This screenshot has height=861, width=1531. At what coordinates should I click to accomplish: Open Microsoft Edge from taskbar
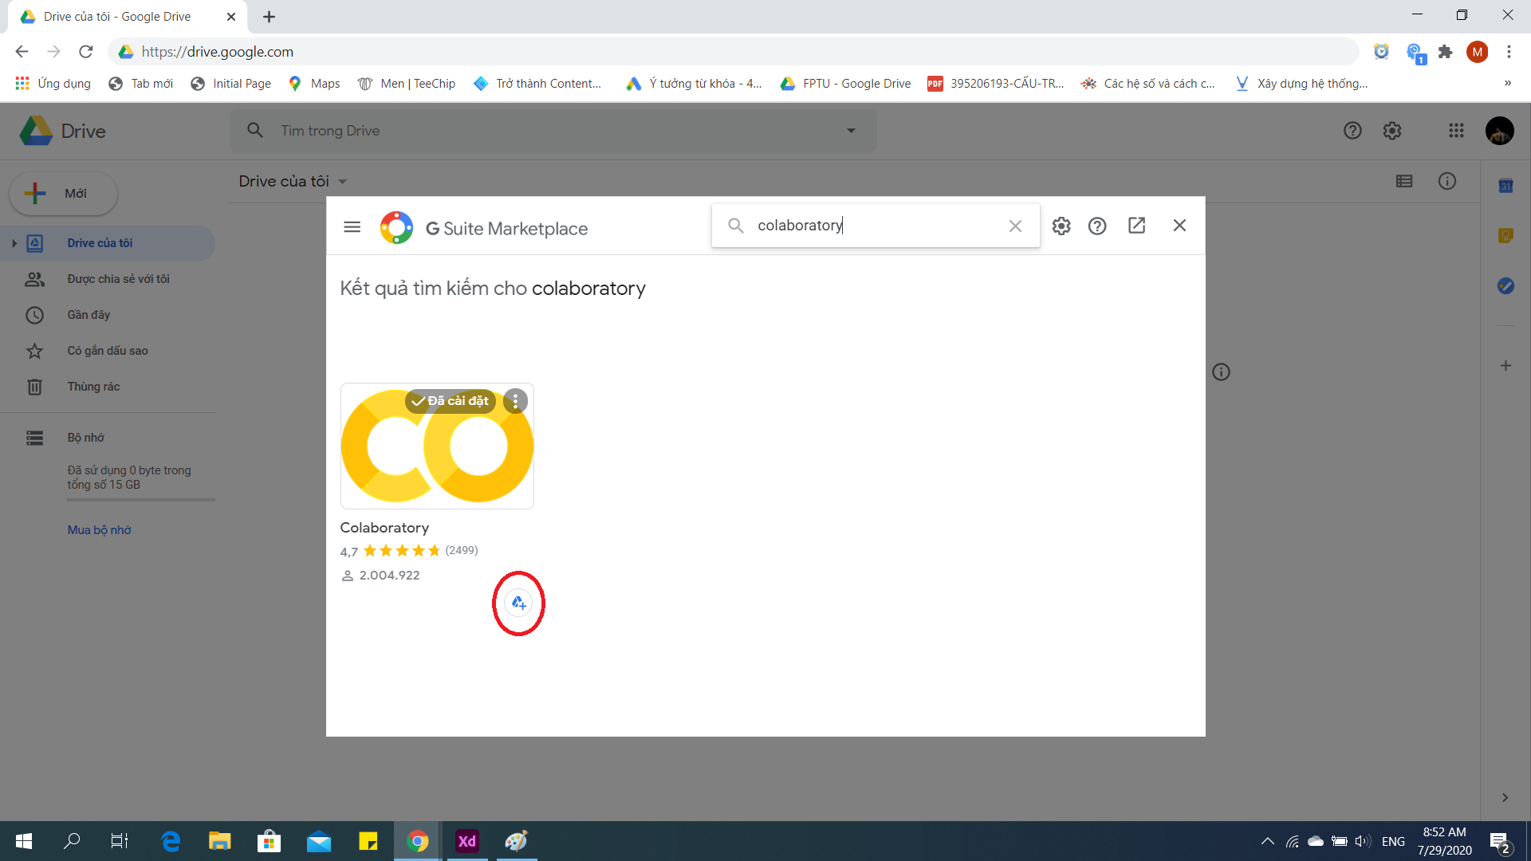click(x=171, y=841)
